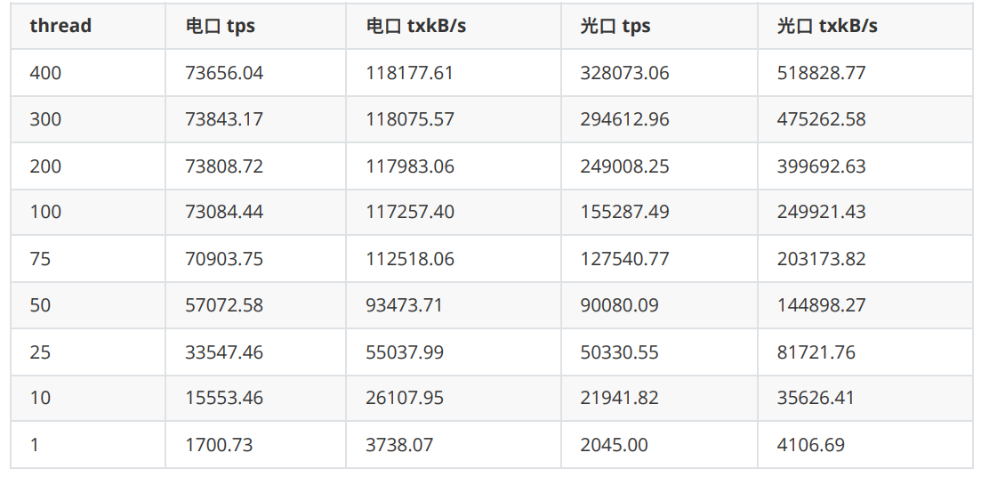The height and width of the screenshot is (477, 989).
Task: Select the thread 75 row cell
Action: pos(40,259)
